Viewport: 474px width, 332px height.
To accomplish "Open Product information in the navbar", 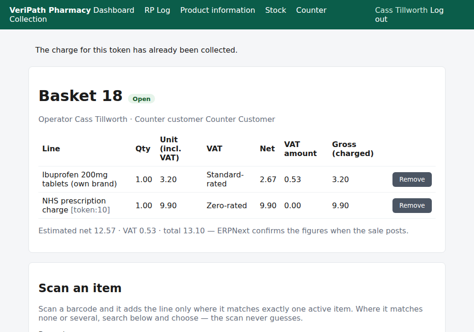I will click(x=218, y=10).
